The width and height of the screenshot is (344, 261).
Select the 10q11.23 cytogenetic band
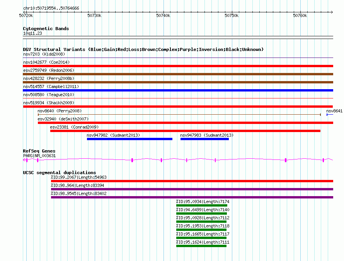32,33
